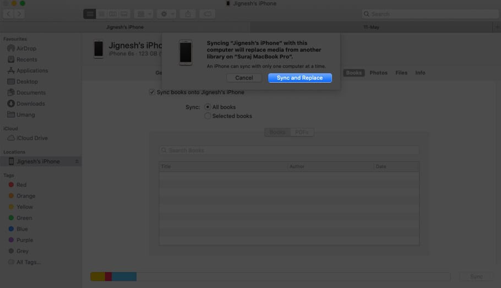The image size is (501, 288).
Task: Select the Purple tag
Action: coord(20,240)
